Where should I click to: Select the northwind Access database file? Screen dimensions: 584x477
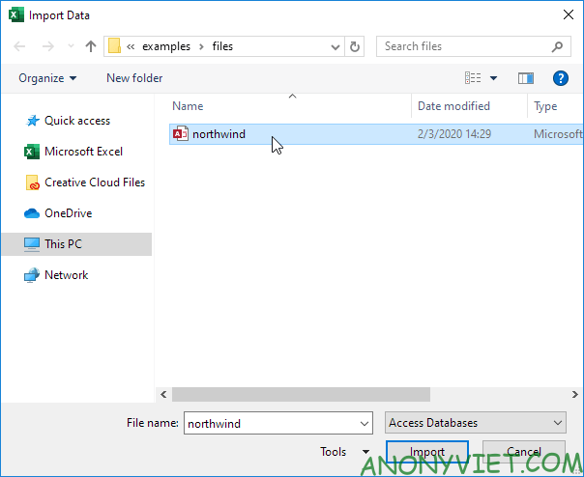click(x=219, y=134)
